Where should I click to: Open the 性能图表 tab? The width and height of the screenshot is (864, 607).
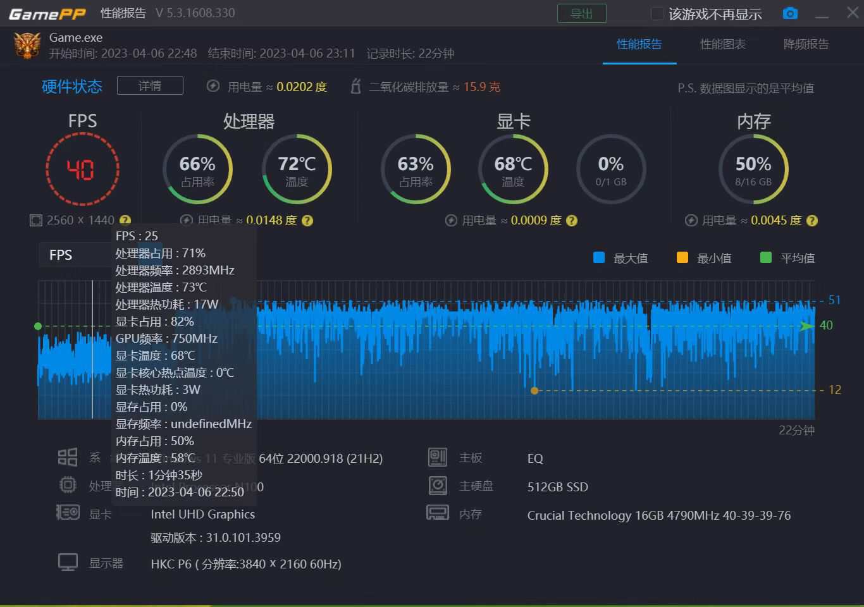point(723,44)
